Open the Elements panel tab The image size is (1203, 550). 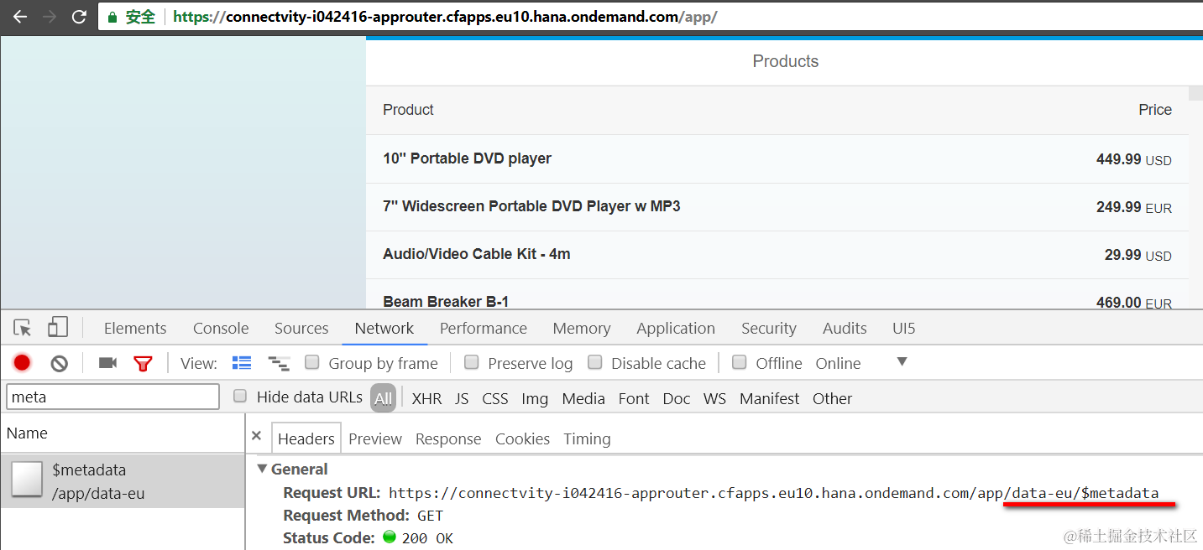click(135, 328)
